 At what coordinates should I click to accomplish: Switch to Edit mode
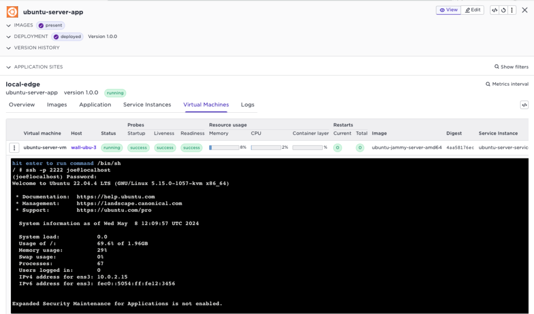pos(474,10)
